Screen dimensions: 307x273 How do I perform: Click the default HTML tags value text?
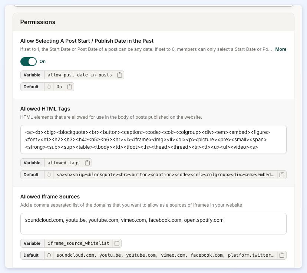coord(165,175)
